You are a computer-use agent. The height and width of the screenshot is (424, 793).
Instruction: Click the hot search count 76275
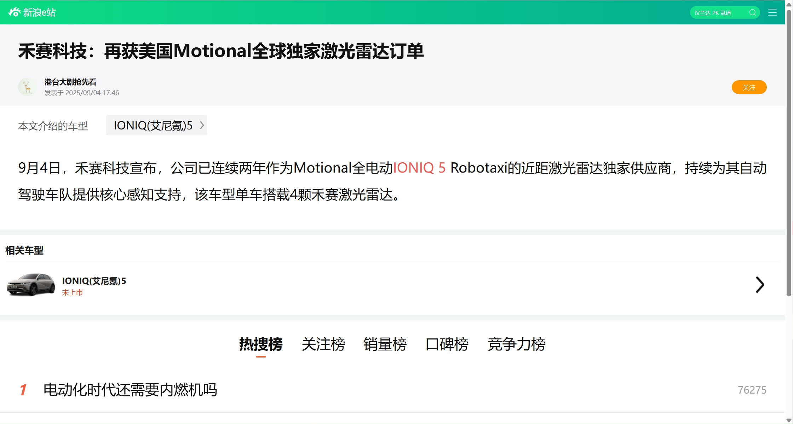coord(752,390)
